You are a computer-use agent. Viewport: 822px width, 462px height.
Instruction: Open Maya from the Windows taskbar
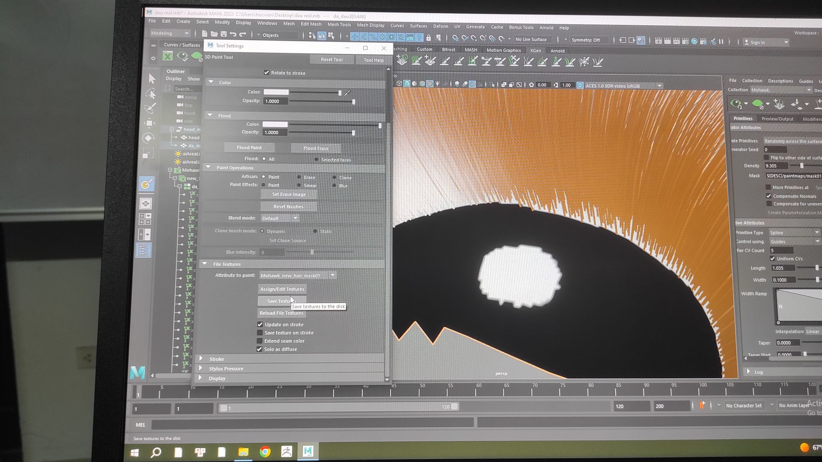coord(308,451)
